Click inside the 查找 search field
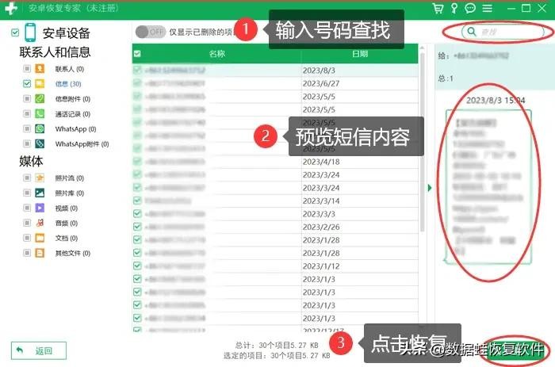Screen dimensions: 555x367 [x=498, y=32]
